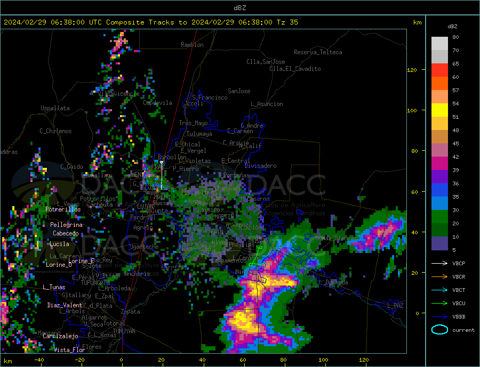The image size is (480, 367).
Task: Click the 'Lomas_Blancas' map label
Action: coord(336,238)
